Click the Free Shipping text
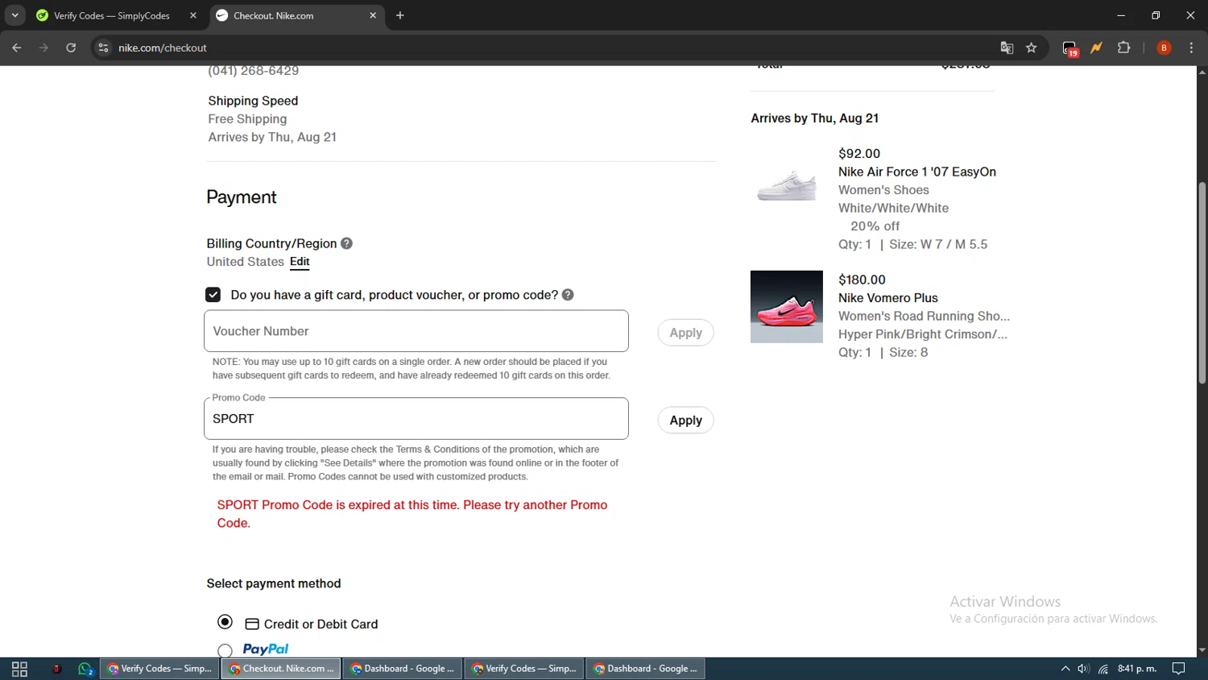 (247, 119)
